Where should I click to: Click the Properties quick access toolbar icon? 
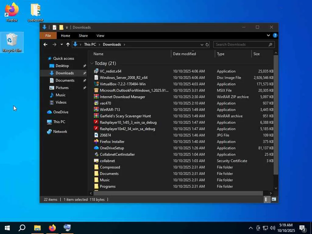click(x=54, y=27)
